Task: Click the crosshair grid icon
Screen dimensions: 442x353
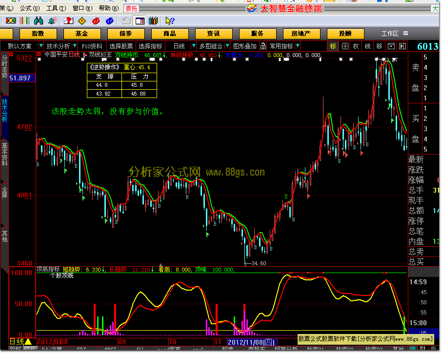Action: pyautogui.click(x=345, y=46)
